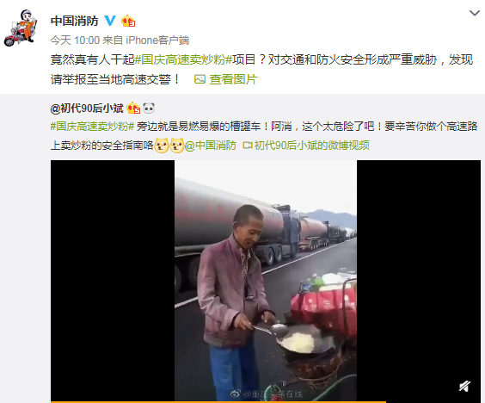Open the 中国消防 account name
This screenshot has height=403, width=485.
click(x=74, y=21)
